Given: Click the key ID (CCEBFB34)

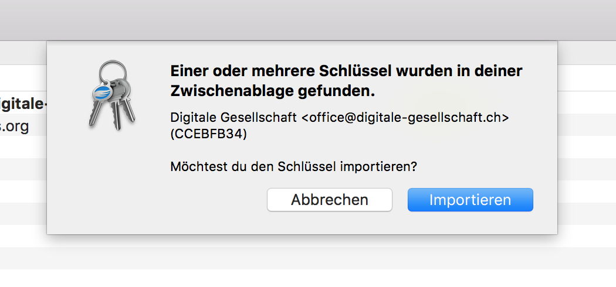Looking at the screenshot, I should pos(209,134).
